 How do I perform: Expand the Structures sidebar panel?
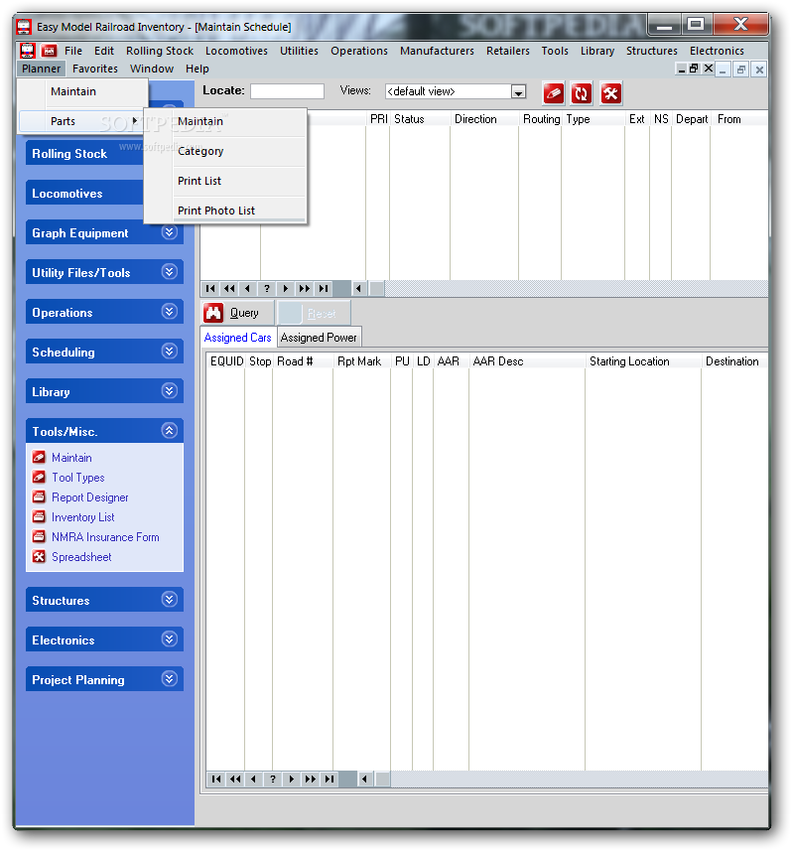[x=170, y=600]
